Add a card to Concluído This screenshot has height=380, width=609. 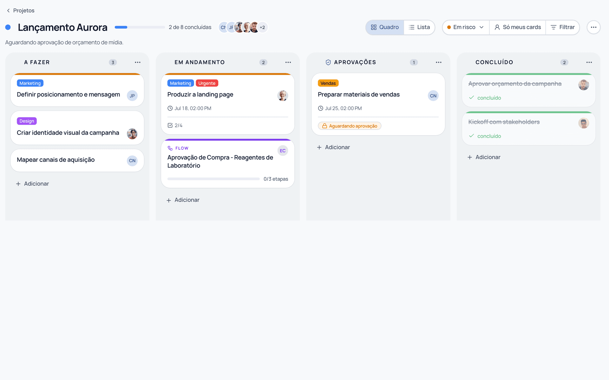484,157
